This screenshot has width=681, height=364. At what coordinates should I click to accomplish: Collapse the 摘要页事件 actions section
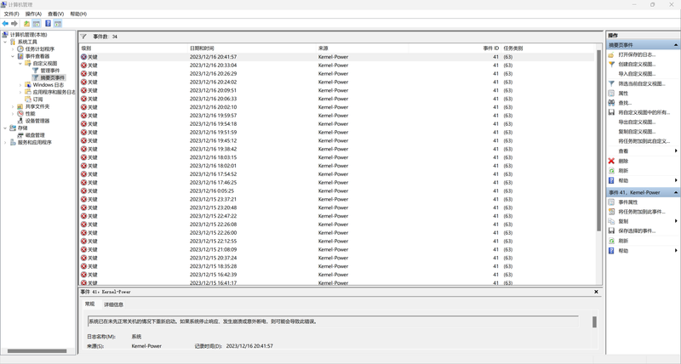click(676, 45)
